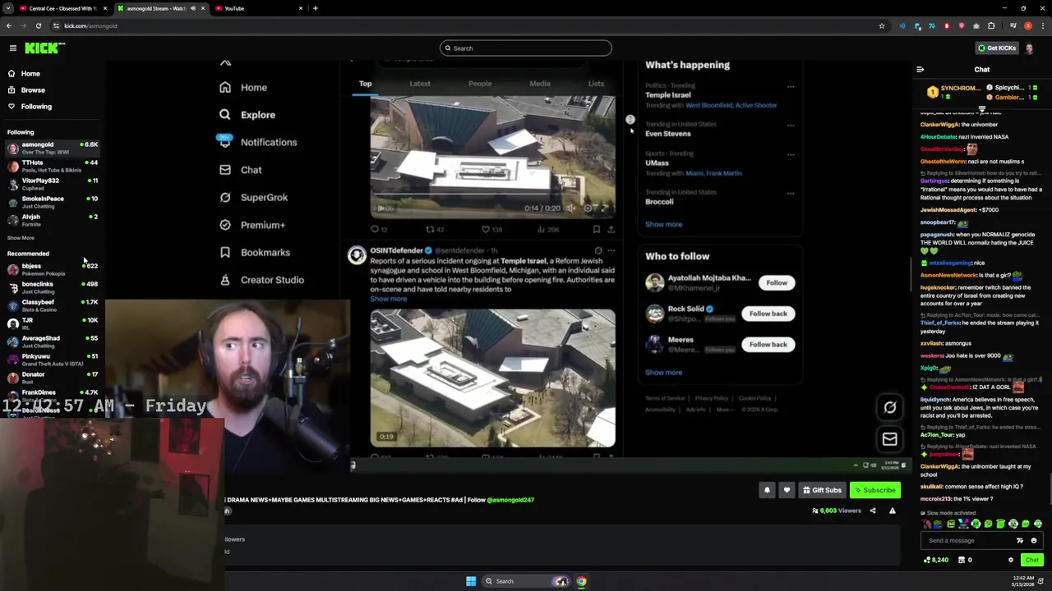Screen dimensions: 1052x591
Task: Click the green Subscribe button
Action: (x=874, y=490)
